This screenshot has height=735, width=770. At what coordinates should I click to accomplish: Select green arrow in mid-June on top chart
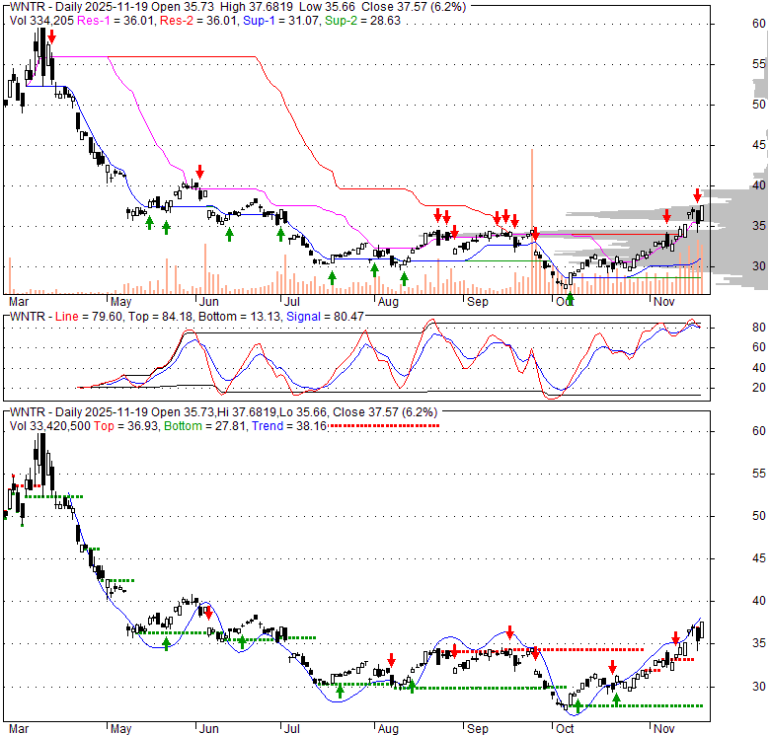(x=229, y=234)
